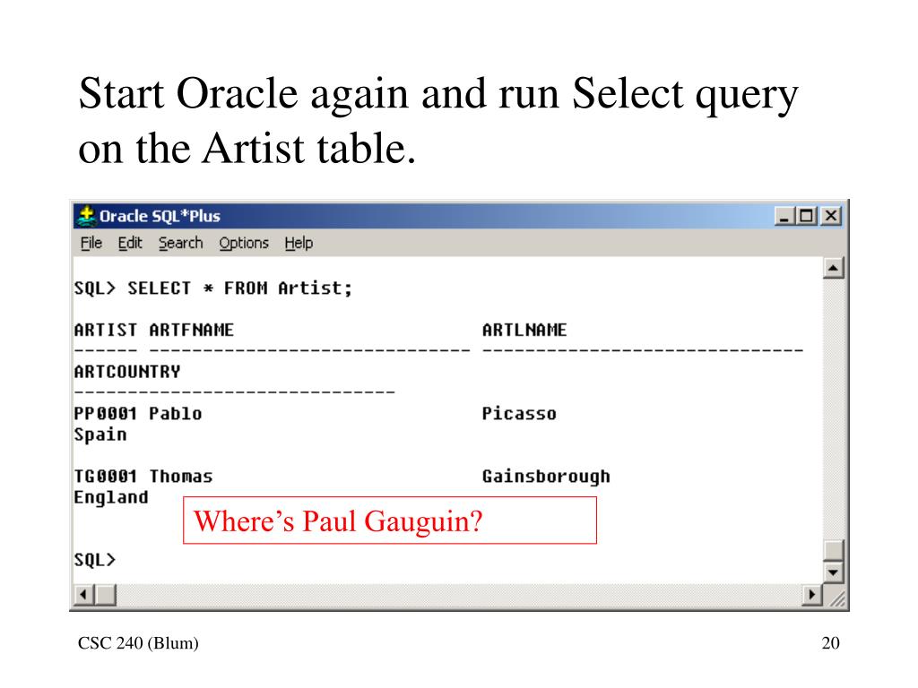Click the TG0001 artist ID
918x688 pixels.
click(x=106, y=477)
